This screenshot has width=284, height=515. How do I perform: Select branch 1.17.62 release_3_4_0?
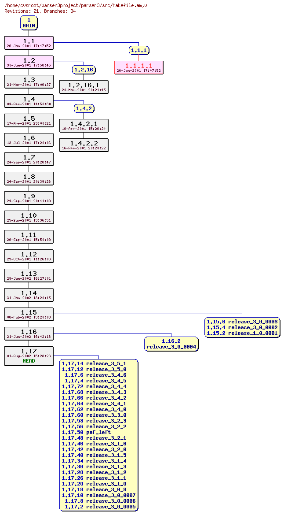94,409
